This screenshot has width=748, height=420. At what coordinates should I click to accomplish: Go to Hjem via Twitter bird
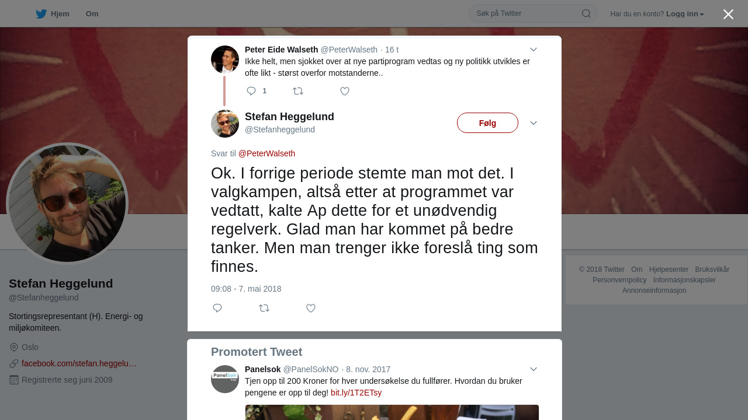52,13
